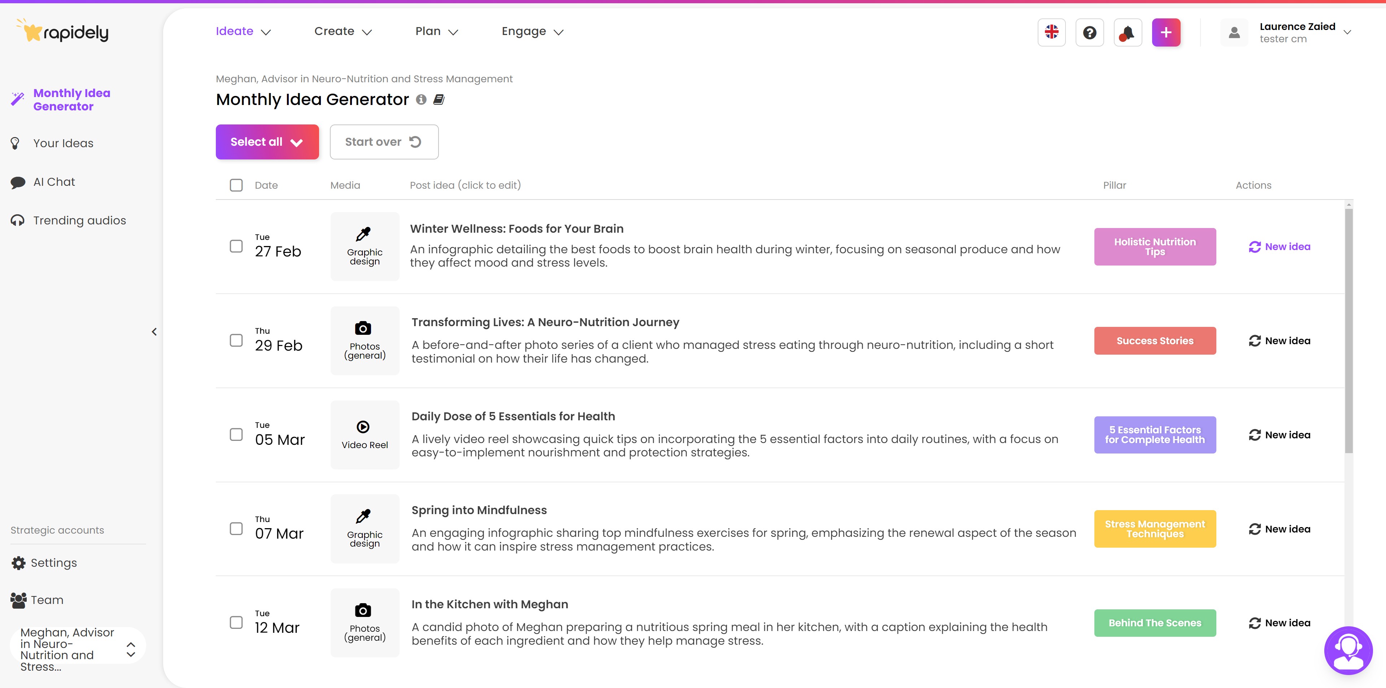This screenshot has width=1386, height=688.
Task: Open the notifications bell
Action: [x=1127, y=32]
